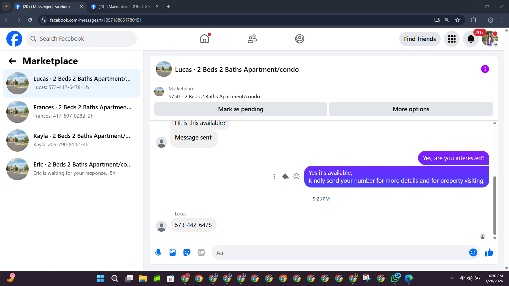Screen dimensions: 509x286
Task: Open the taskbar clock and date
Action: tap(494, 278)
